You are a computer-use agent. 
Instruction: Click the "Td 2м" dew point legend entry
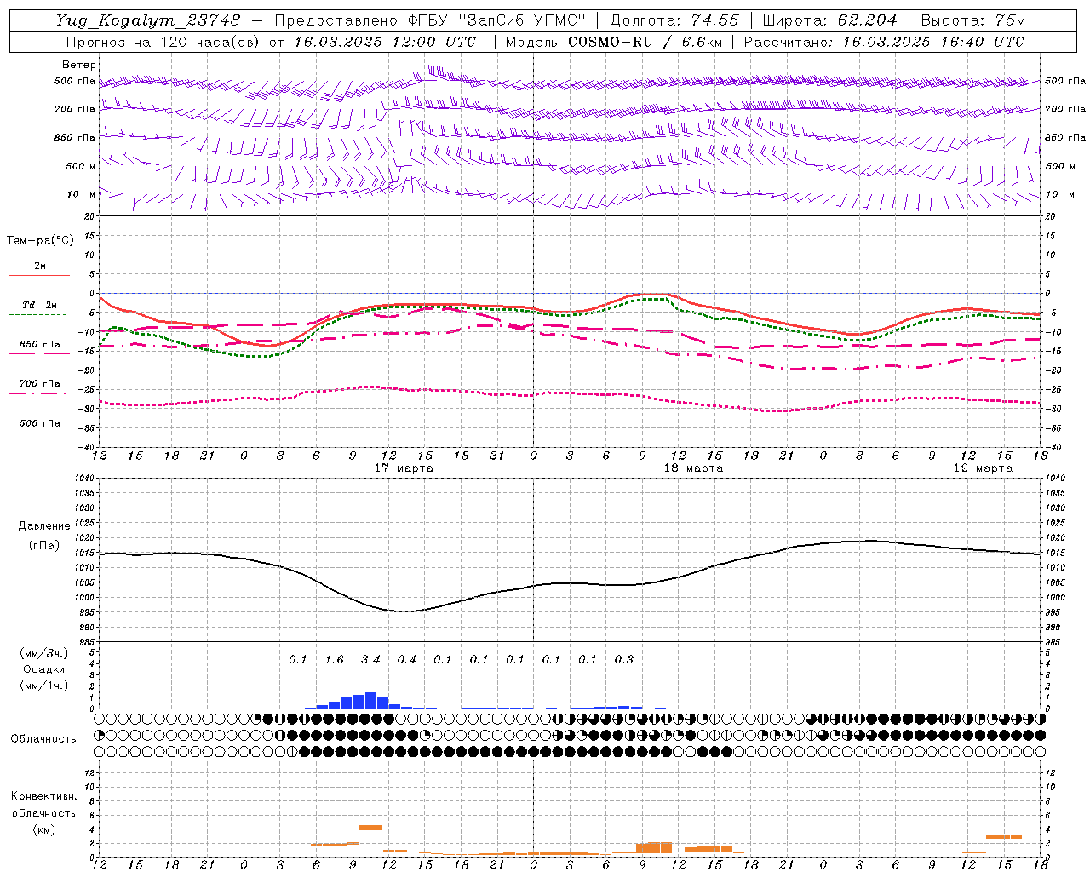pyautogui.click(x=39, y=305)
